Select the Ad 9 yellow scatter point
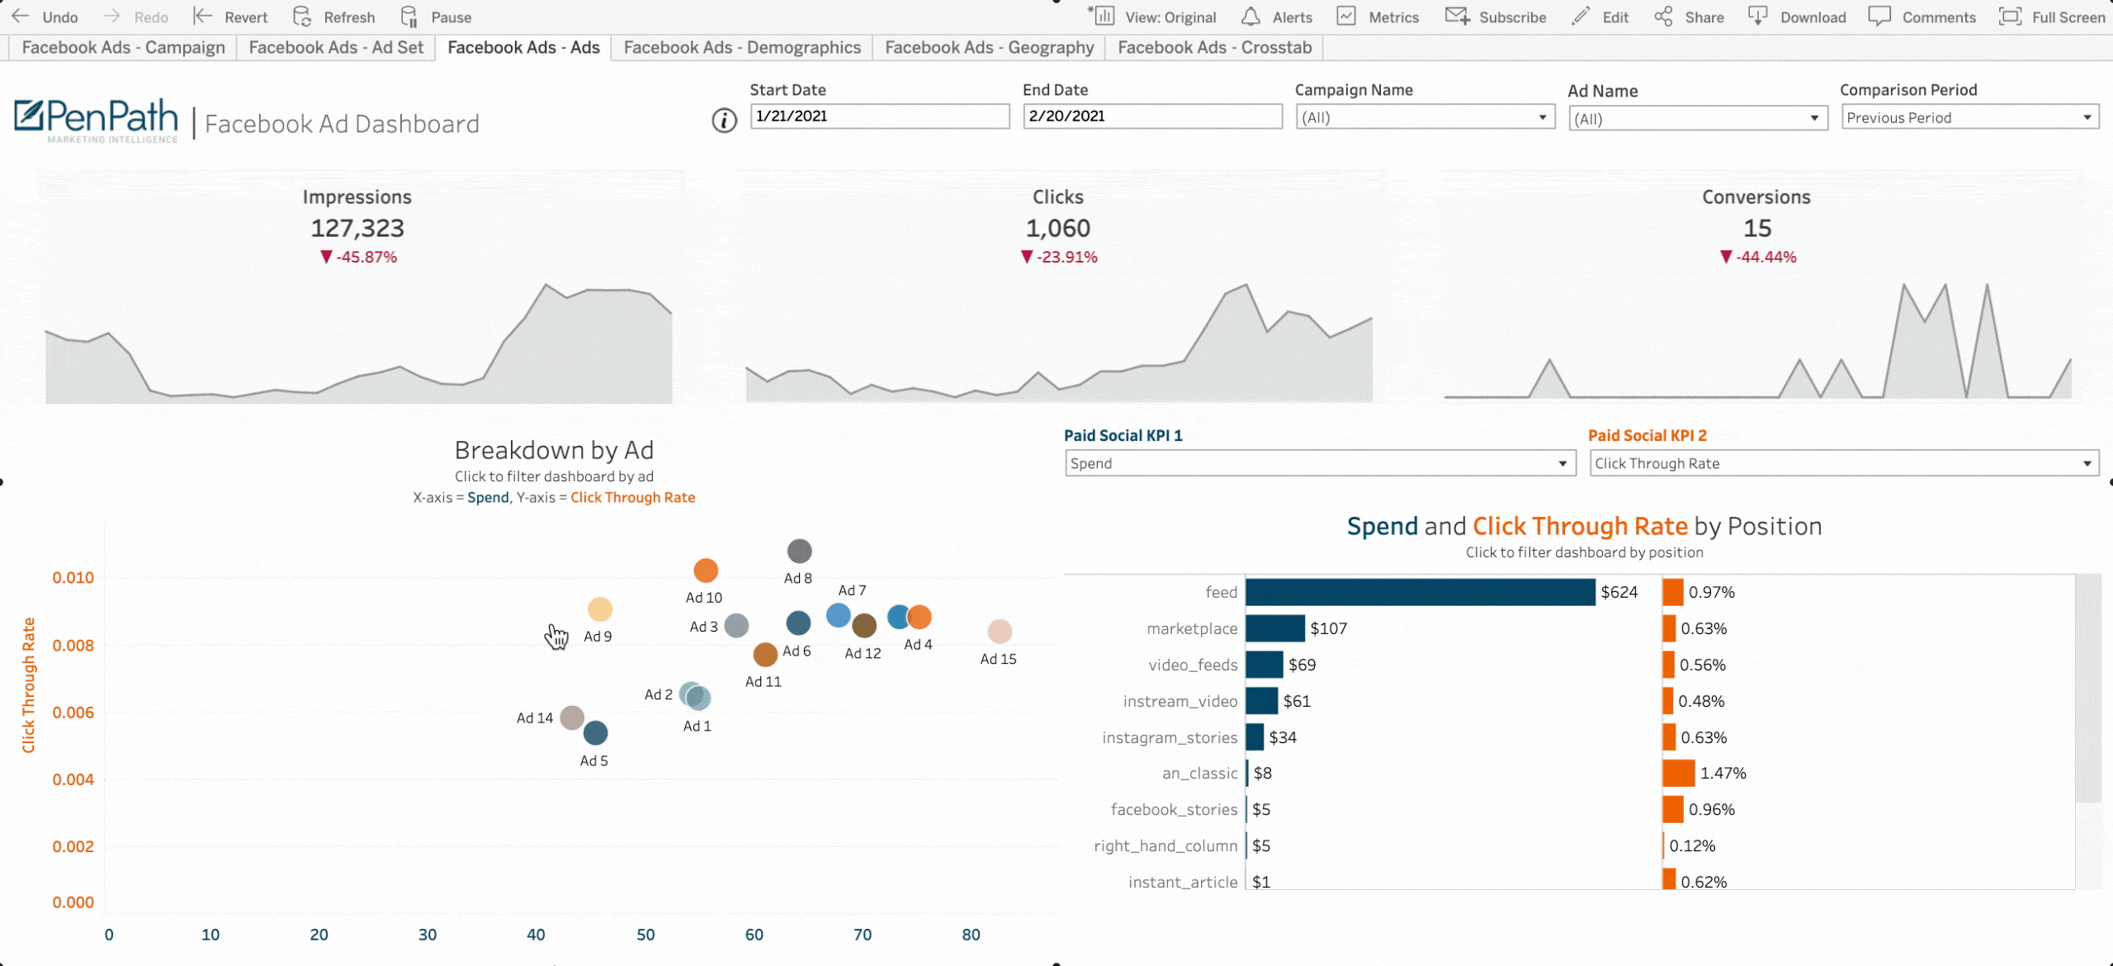The height and width of the screenshot is (966, 2113). pyautogui.click(x=600, y=609)
